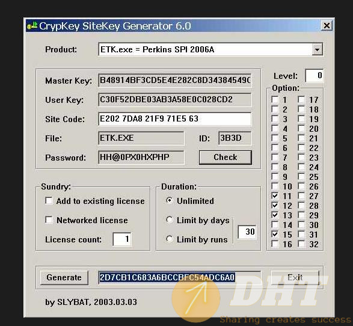Image resolution: width=353 pixels, height=326 pixels.
Task: Select Limit by runs radio button
Action: coord(170,239)
